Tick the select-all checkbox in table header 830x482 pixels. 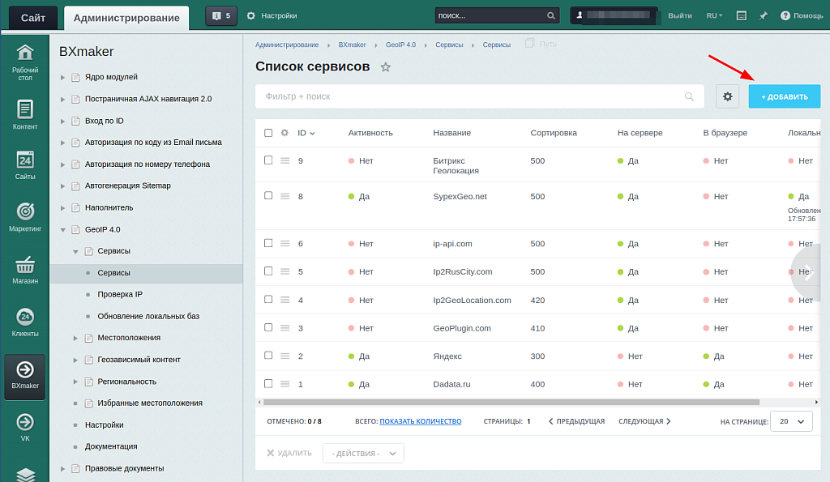268,133
